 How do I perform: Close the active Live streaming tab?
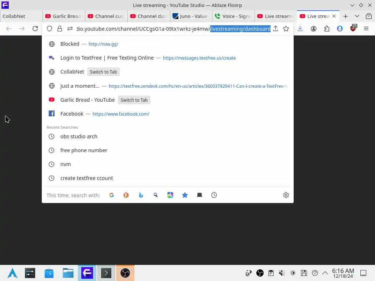coord(334,16)
